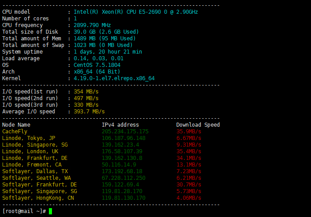This screenshot has height=217, width=311.
Task: Click OS value CentOS 7.5.1804
Action: coord(97,65)
